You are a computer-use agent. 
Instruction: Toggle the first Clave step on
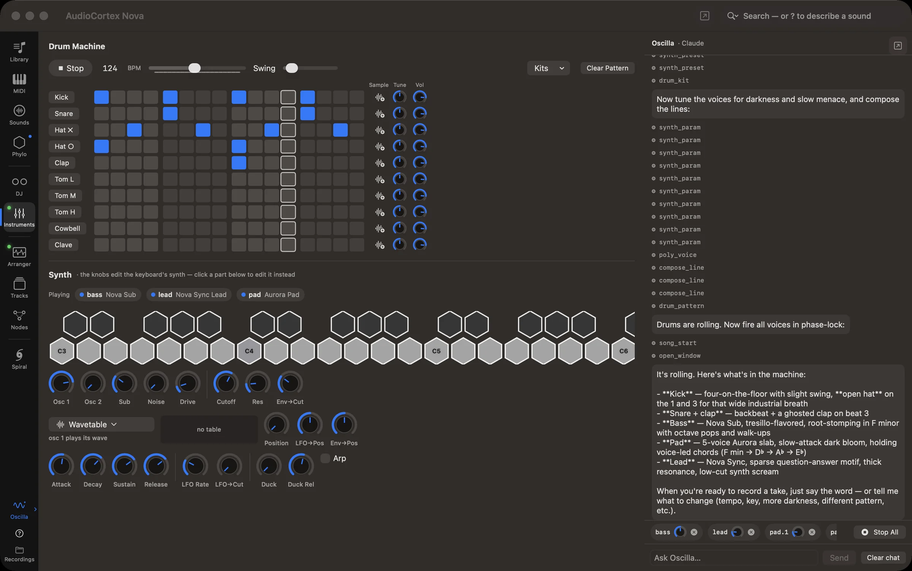pos(101,245)
